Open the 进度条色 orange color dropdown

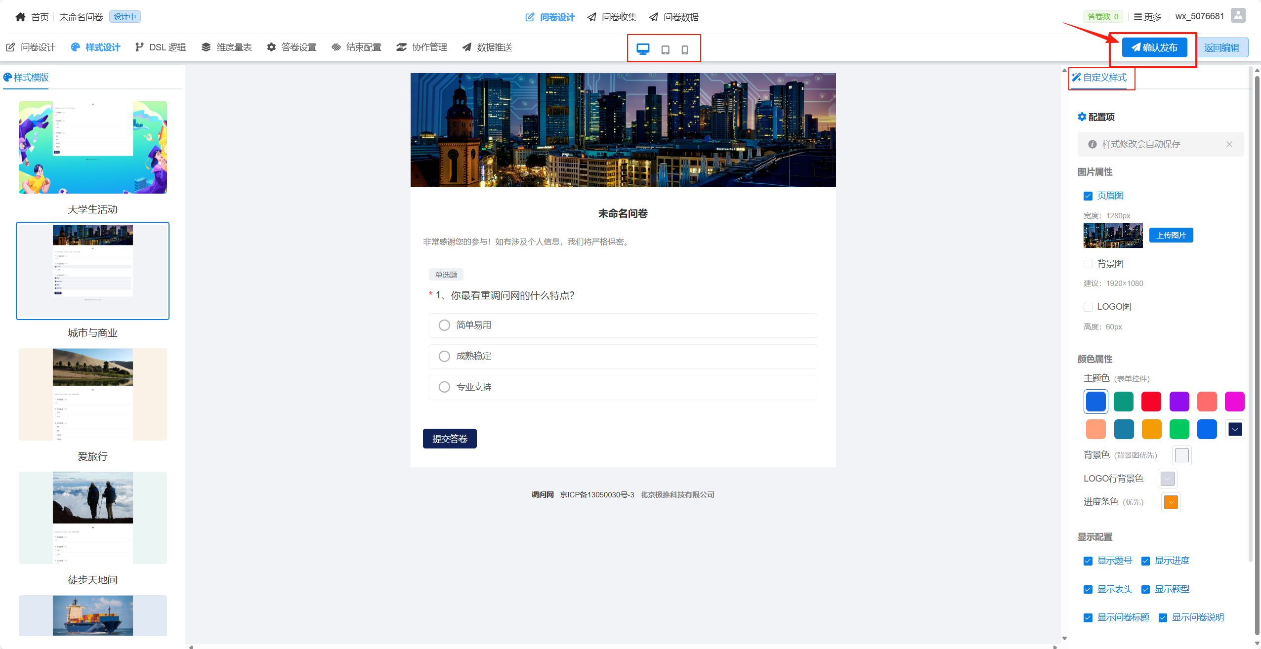point(1171,502)
